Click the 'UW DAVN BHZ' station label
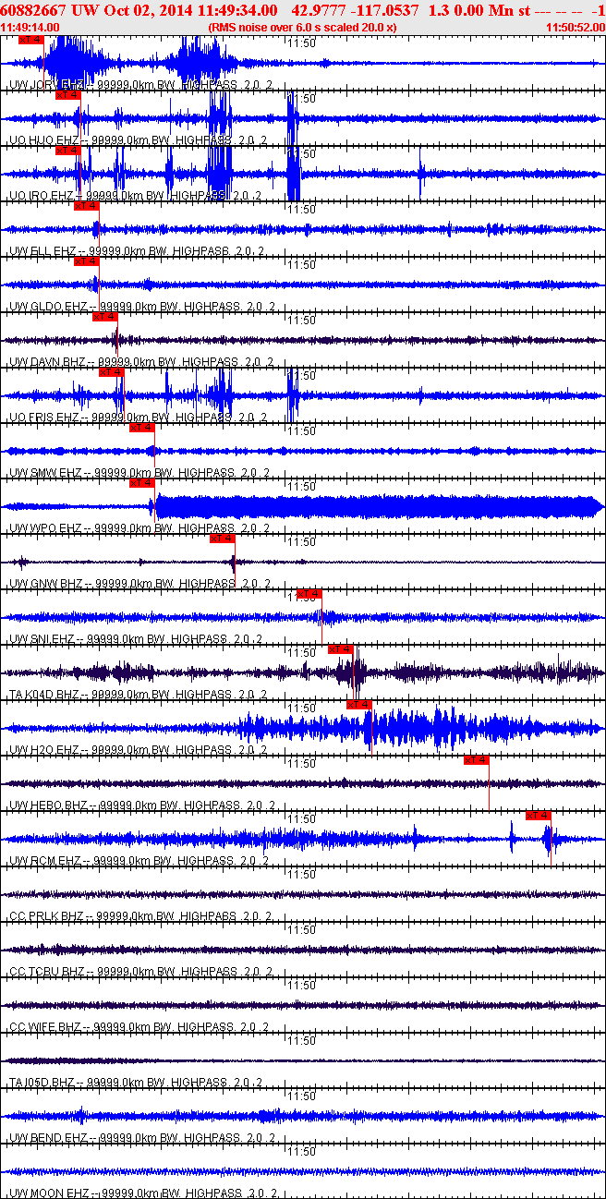Image resolution: width=606 pixels, height=1199 pixels. pyautogui.click(x=47, y=361)
